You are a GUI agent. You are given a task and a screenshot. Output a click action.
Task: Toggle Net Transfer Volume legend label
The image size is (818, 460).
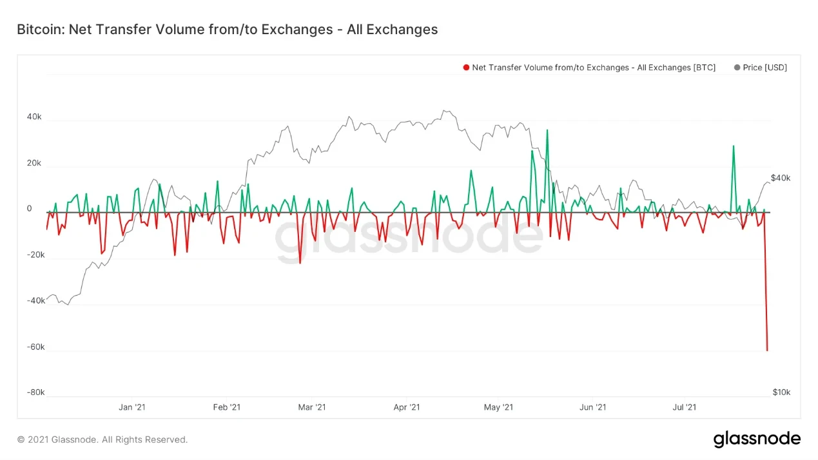point(594,68)
